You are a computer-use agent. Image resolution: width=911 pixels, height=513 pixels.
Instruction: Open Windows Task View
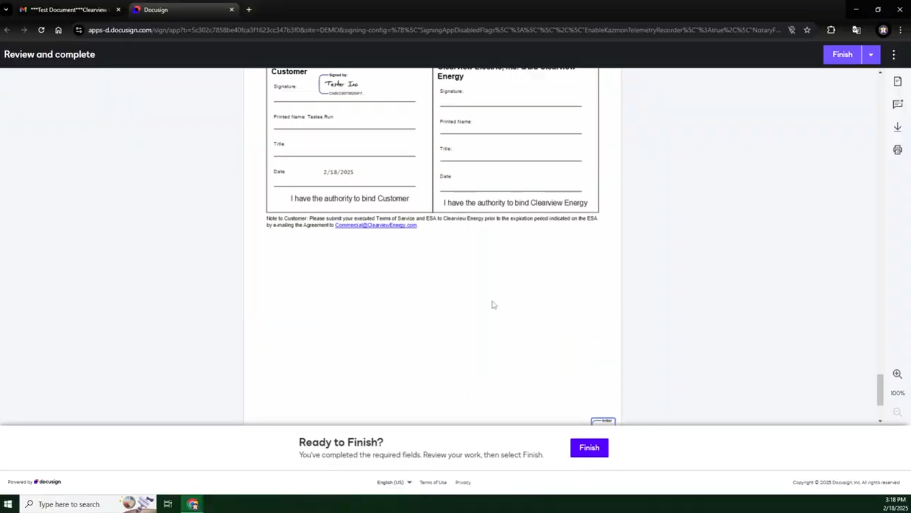pos(168,504)
